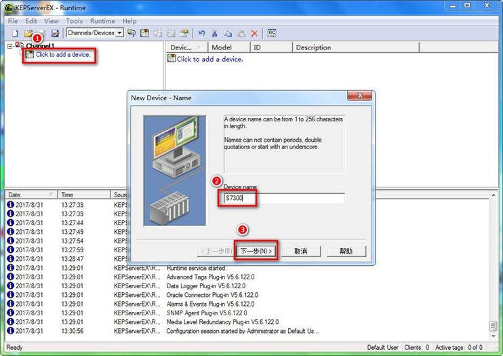Launch the Quick Client icon
The image size is (503, 356).
[272, 33]
